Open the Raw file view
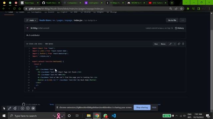Image resolution: width=213 pixels, height=119 pixels. click(156, 44)
